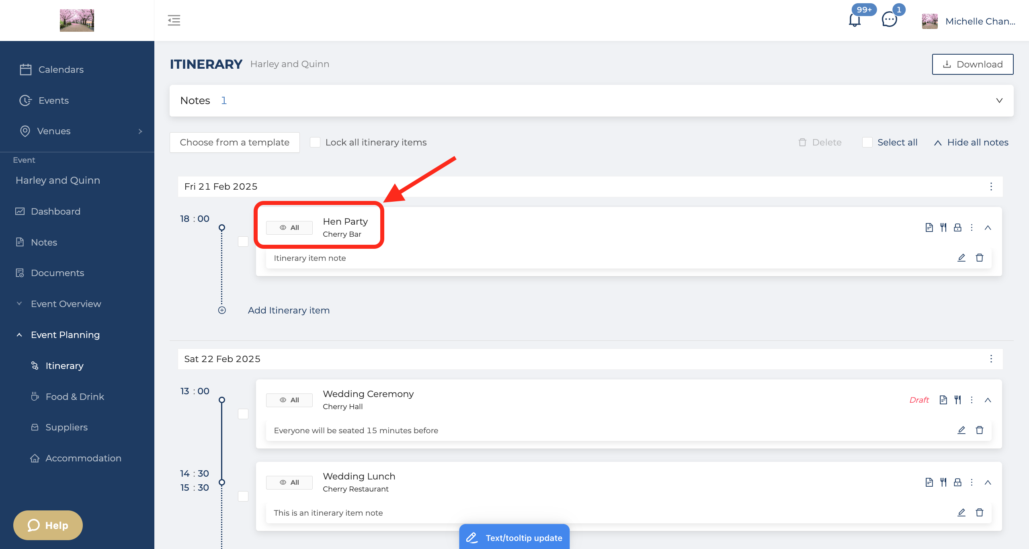This screenshot has width=1029, height=549.
Task: Click Hide all notes
Action: point(972,142)
